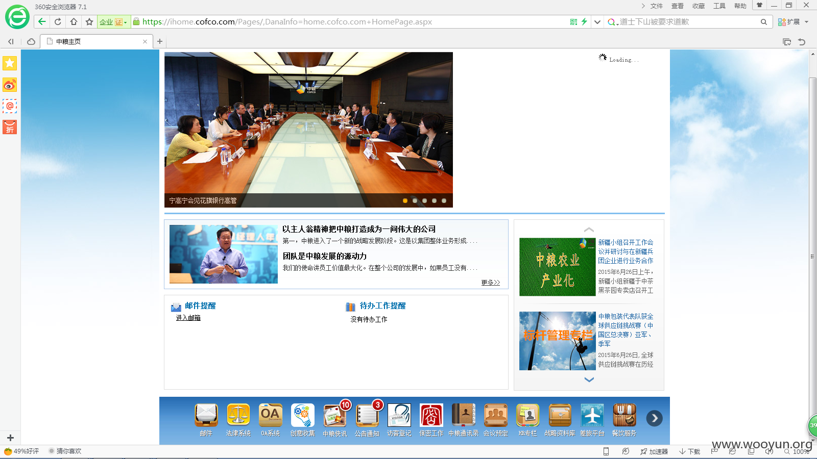Open article 以主人翁精神把中粮打造成为一间伟大的公司
817x459 pixels.
tap(359, 229)
